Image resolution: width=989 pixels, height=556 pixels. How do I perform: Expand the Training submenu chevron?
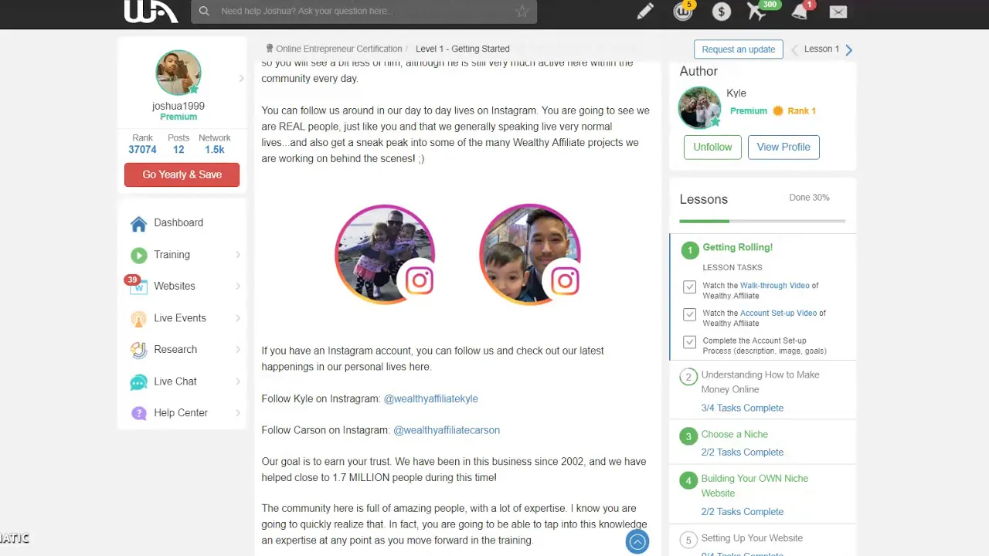[237, 255]
